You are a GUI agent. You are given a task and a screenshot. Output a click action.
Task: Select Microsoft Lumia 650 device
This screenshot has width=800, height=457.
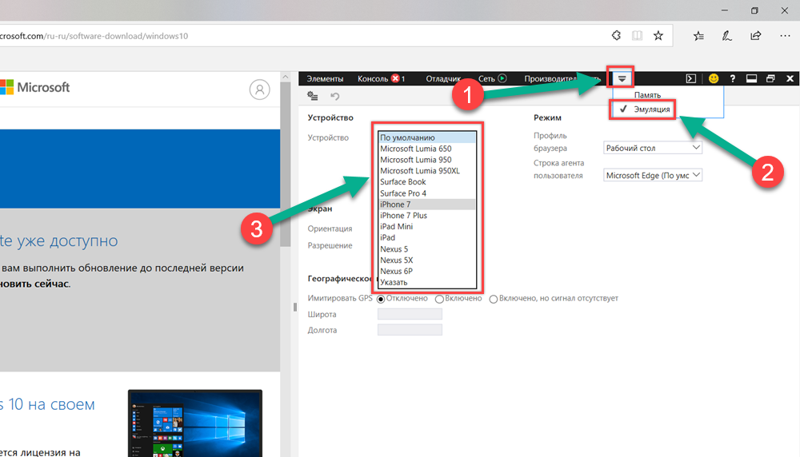(x=427, y=149)
